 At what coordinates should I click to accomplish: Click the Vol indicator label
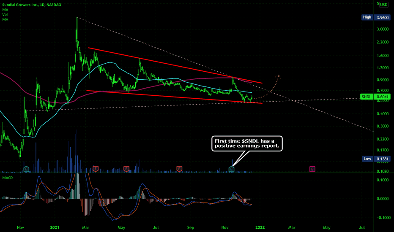[x=5, y=14]
